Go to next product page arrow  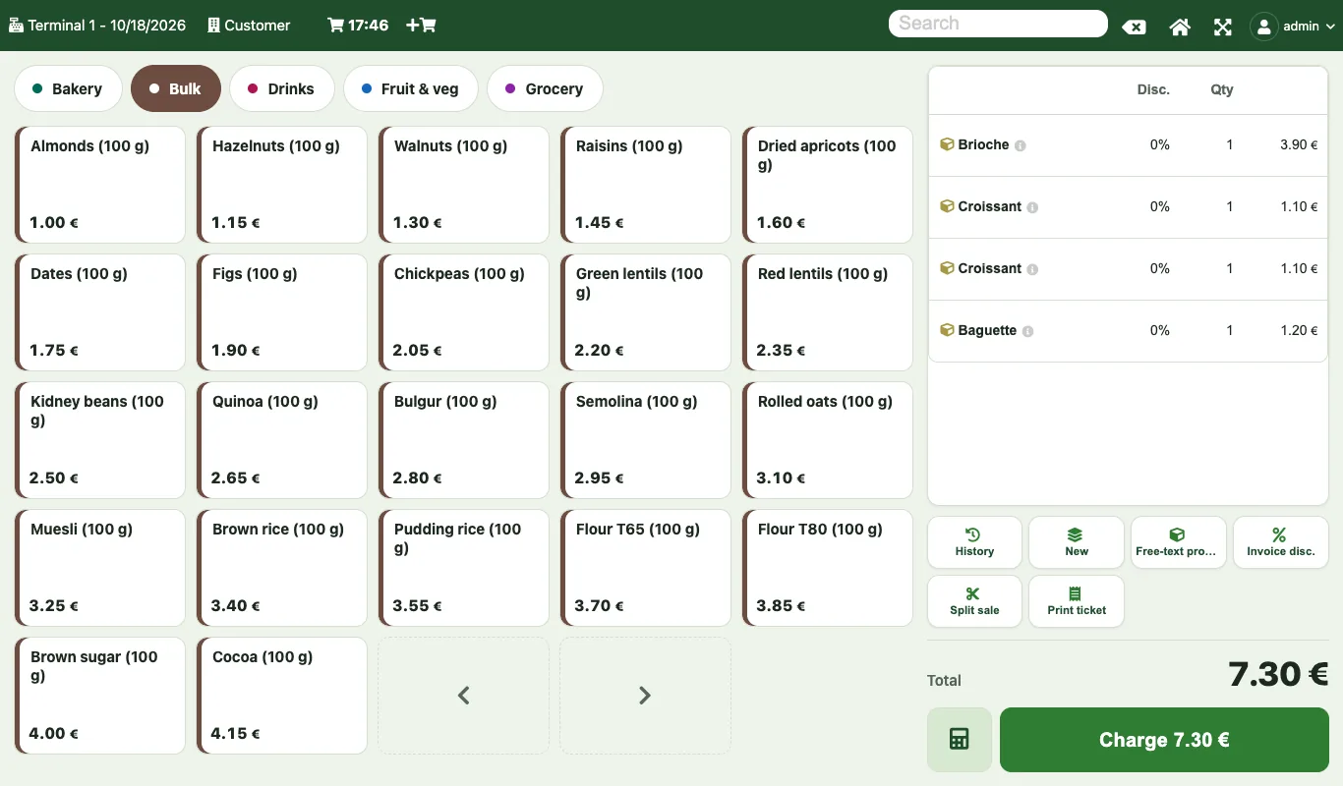(x=645, y=696)
